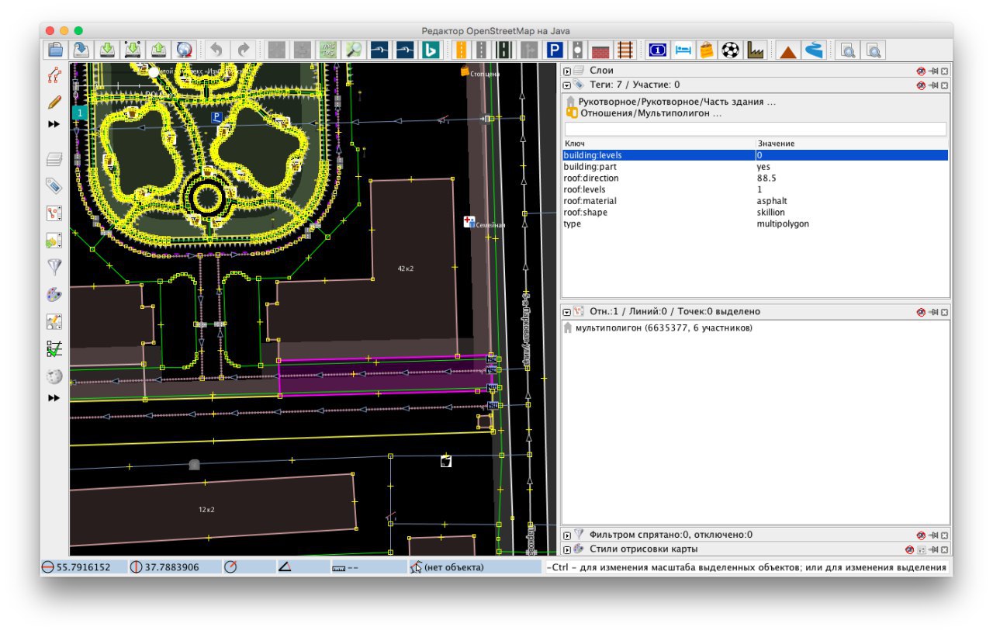Select the brown mountain peak preset icon

coord(788,50)
